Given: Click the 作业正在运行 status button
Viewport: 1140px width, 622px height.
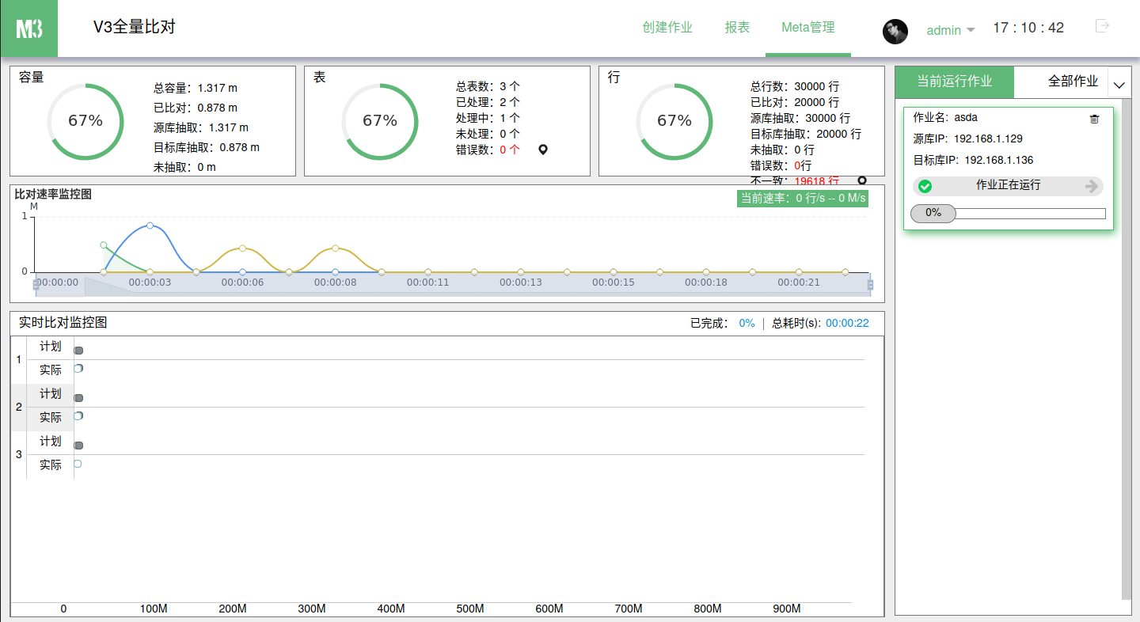Looking at the screenshot, I should [x=1008, y=186].
